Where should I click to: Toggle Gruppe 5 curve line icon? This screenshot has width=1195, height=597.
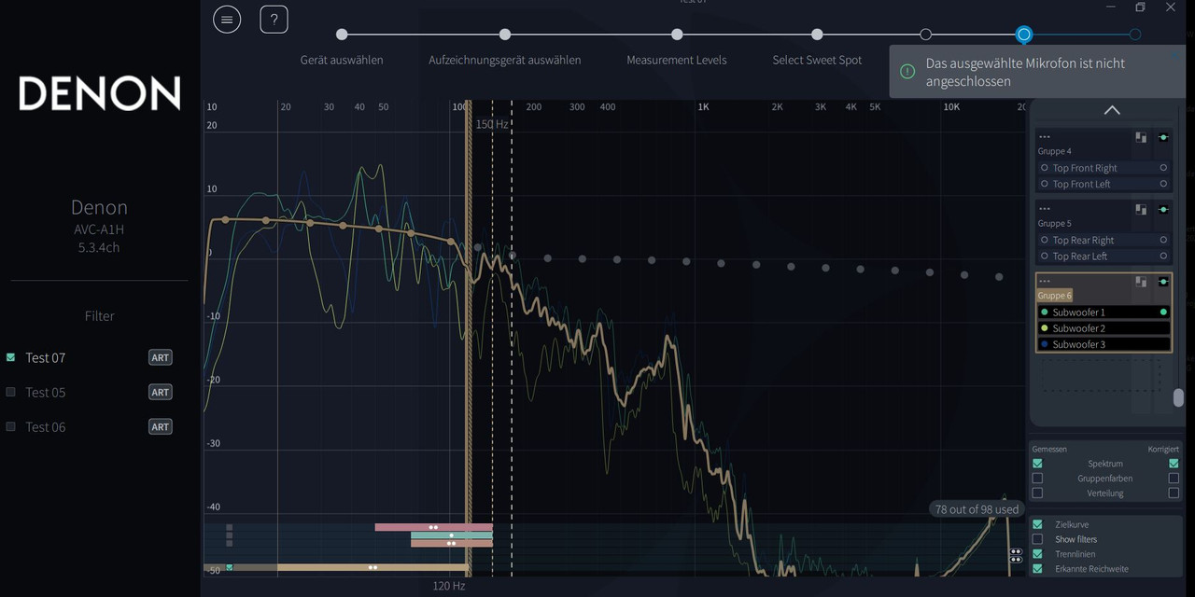pyautogui.click(x=1163, y=209)
